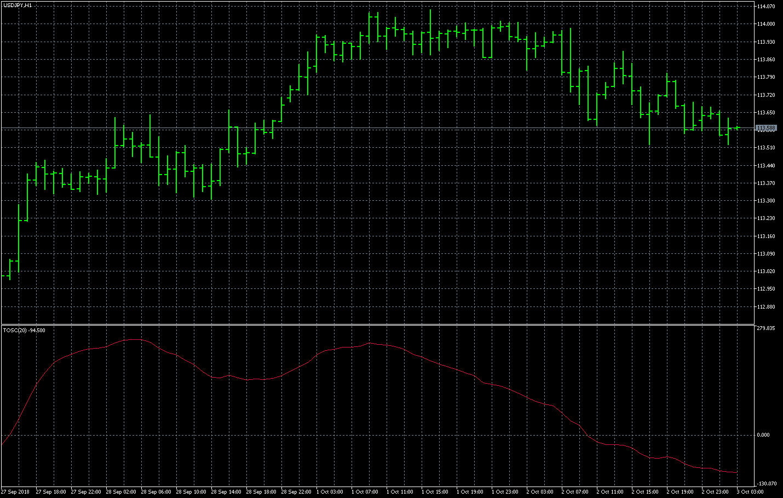The width and height of the screenshot is (783, 498).
Task: Select the 28 Sep 02:00 time label
Action: 121,492
